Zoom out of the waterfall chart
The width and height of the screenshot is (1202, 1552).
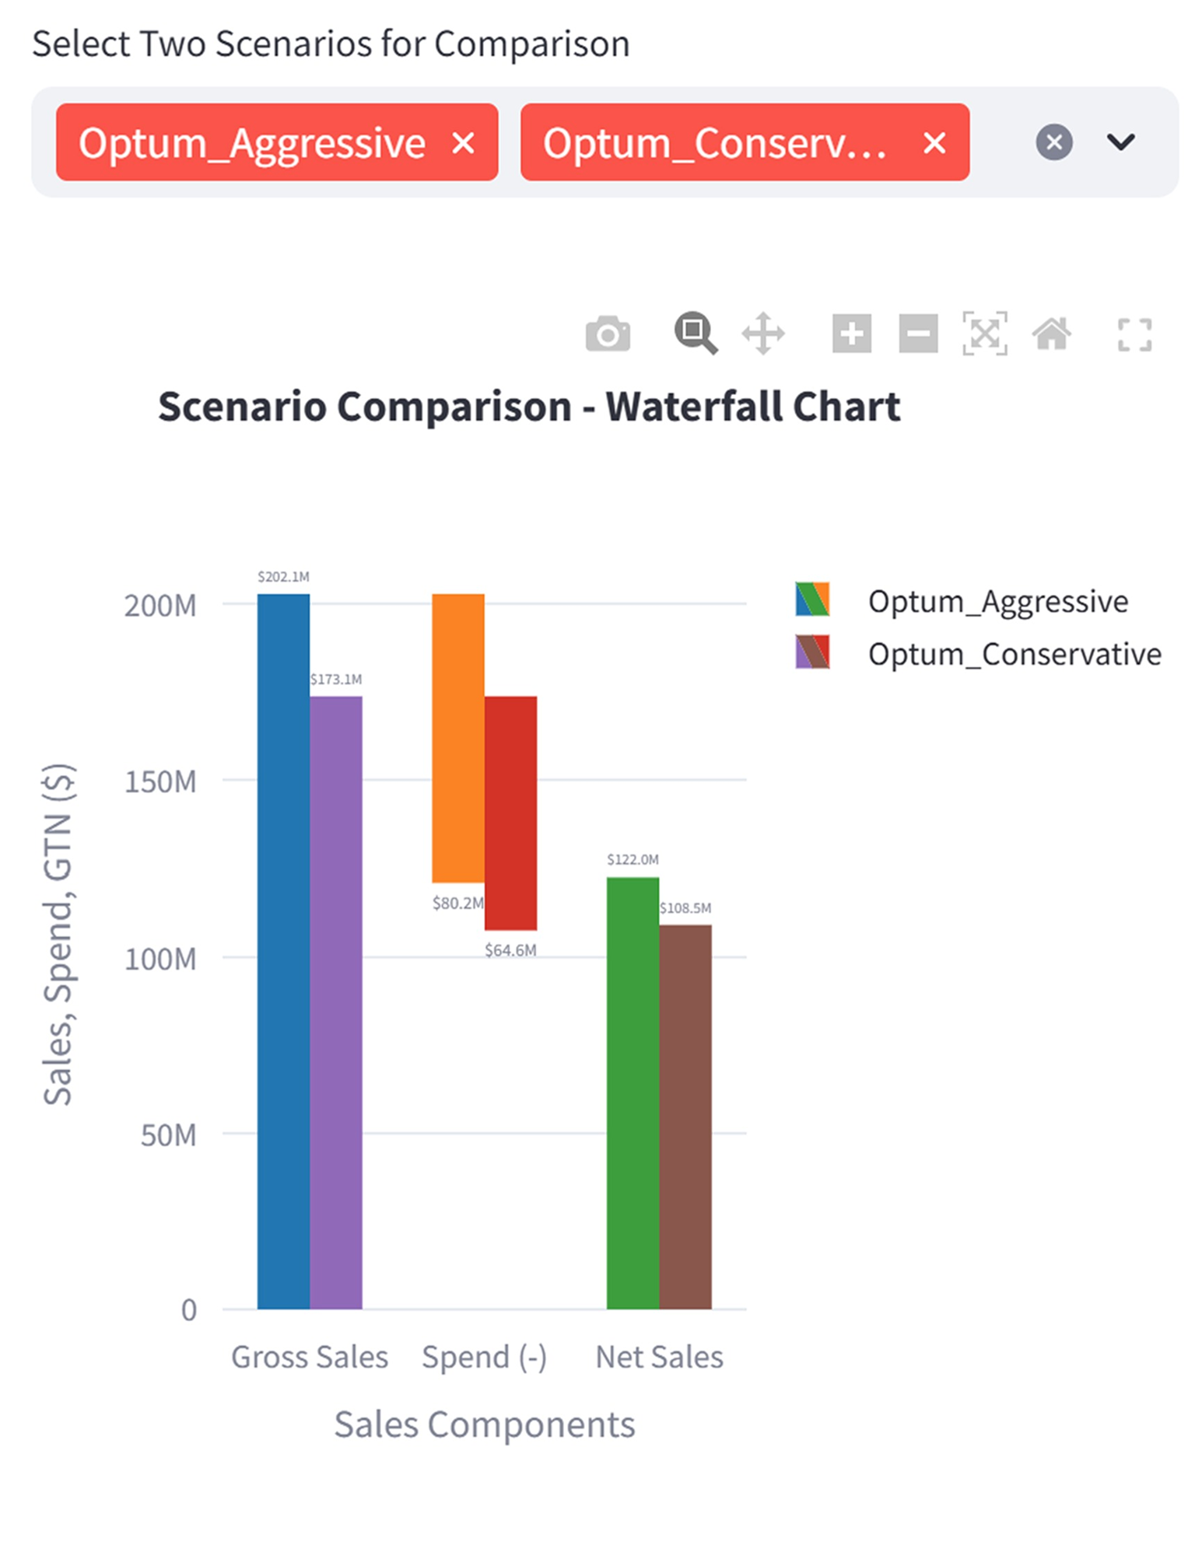917,334
